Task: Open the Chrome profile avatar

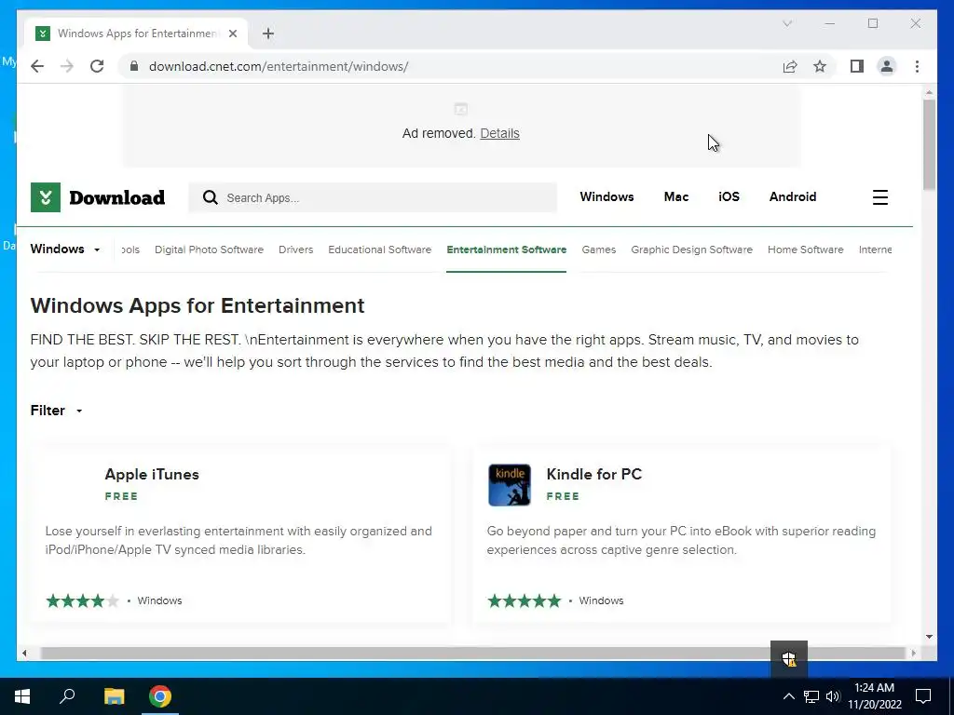Action: (x=887, y=66)
